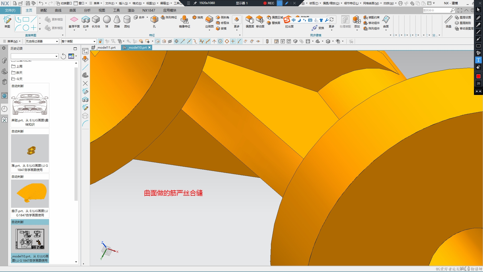Open the 测量 measure tool
483x272 pixels.
coord(449,22)
